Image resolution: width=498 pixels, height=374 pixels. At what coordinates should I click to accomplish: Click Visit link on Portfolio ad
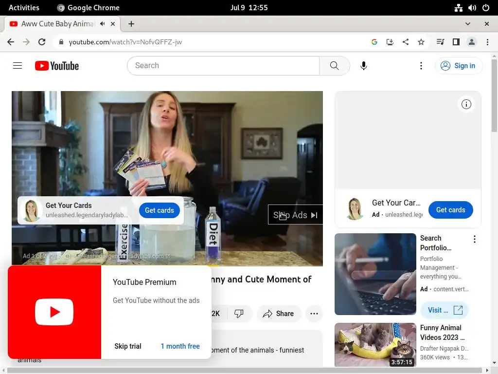445,310
